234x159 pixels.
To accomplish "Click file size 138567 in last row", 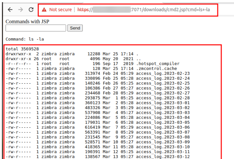I will 93,157.
